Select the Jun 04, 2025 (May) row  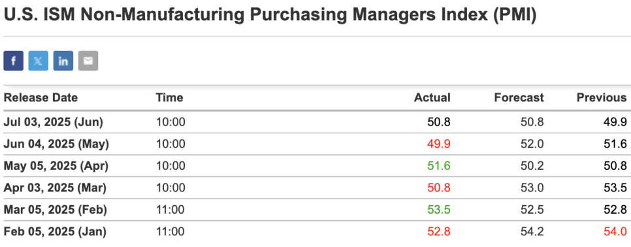pos(315,144)
